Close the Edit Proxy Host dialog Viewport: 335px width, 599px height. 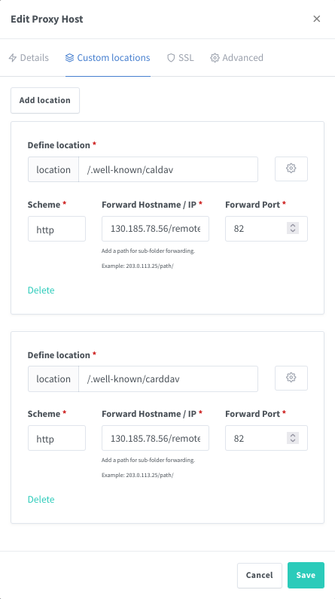tap(317, 19)
